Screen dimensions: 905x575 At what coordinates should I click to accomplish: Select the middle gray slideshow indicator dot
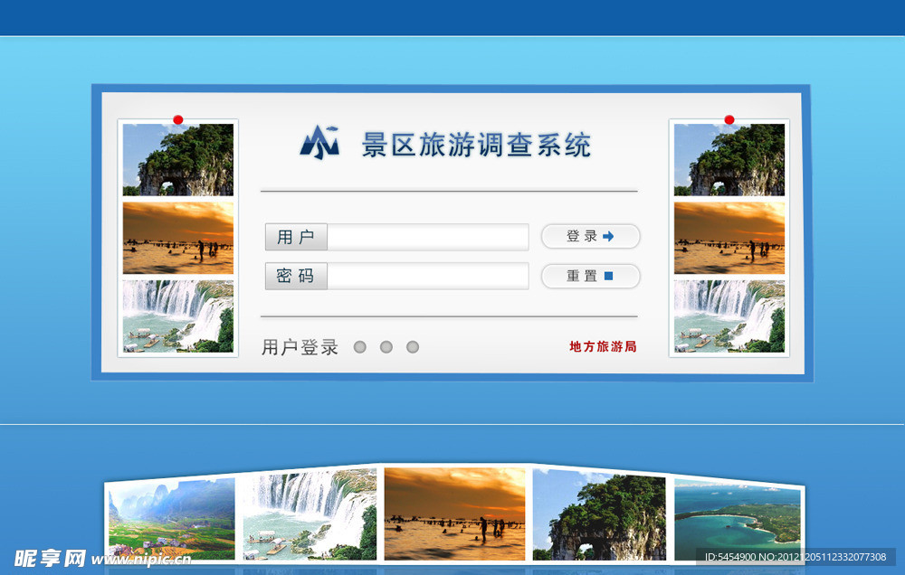click(x=386, y=346)
